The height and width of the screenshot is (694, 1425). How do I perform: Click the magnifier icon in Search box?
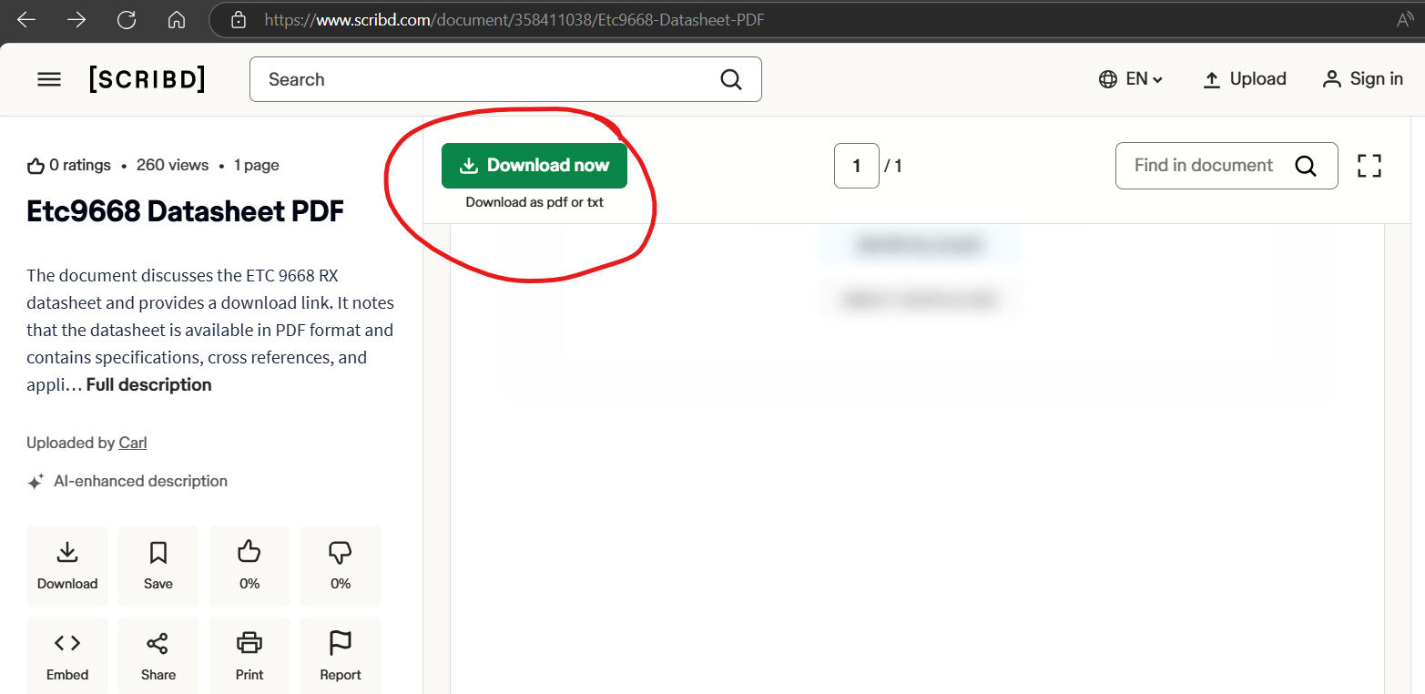[731, 79]
